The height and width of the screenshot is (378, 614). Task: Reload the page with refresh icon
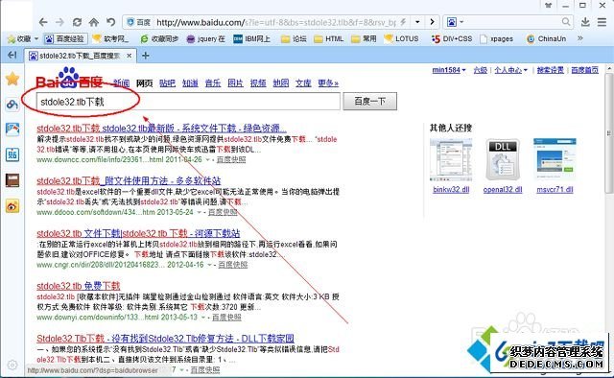pos(77,22)
